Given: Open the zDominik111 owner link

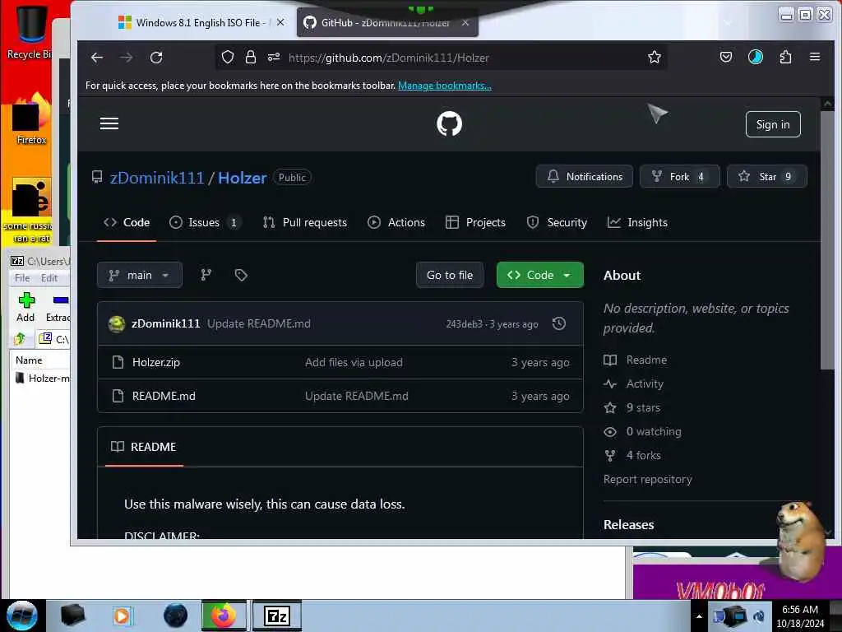Looking at the screenshot, I should [157, 178].
